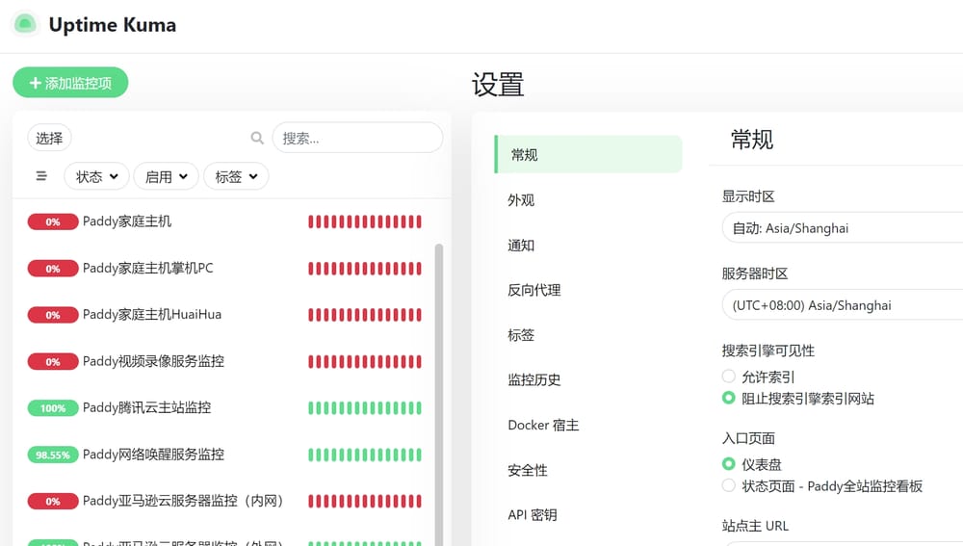
Task: Click 0% badge of Paddy视频录像服务监控
Action: tap(53, 362)
